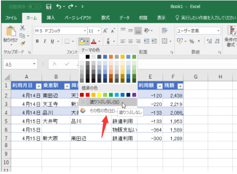Pick the orange theme color swatch
The image size is (237, 174).
click(111, 57)
